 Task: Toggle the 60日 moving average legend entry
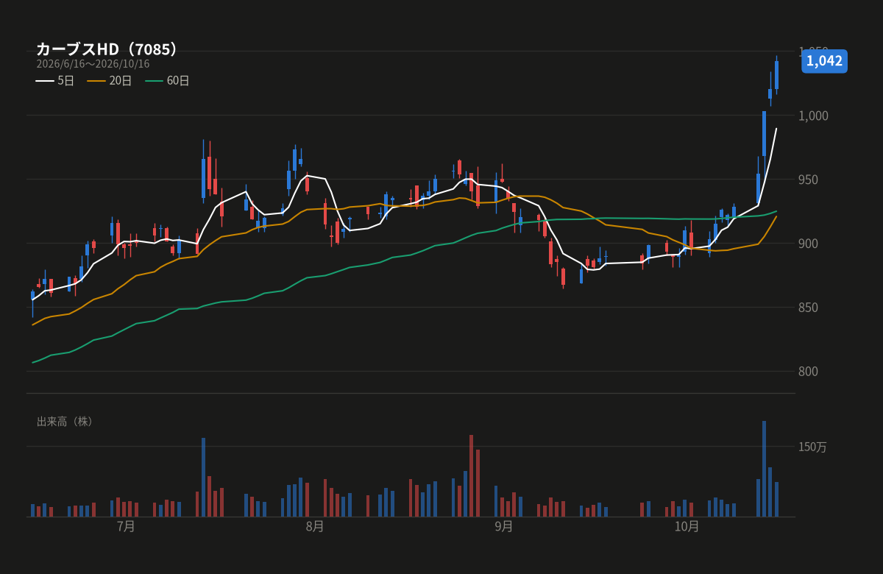[167, 81]
